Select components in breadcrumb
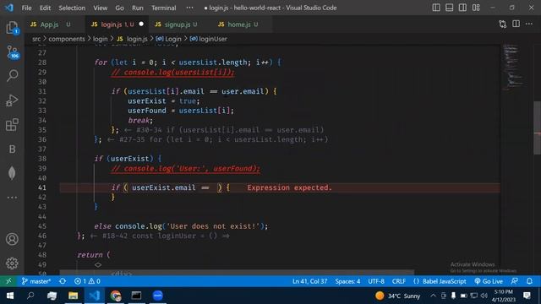This screenshot has width=541, height=304. (67, 39)
